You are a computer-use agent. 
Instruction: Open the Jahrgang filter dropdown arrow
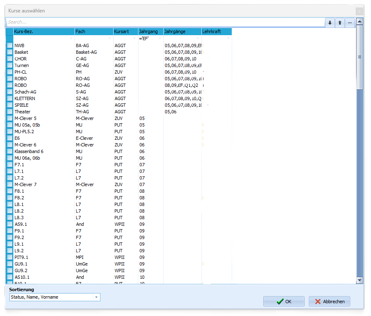[160, 38]
